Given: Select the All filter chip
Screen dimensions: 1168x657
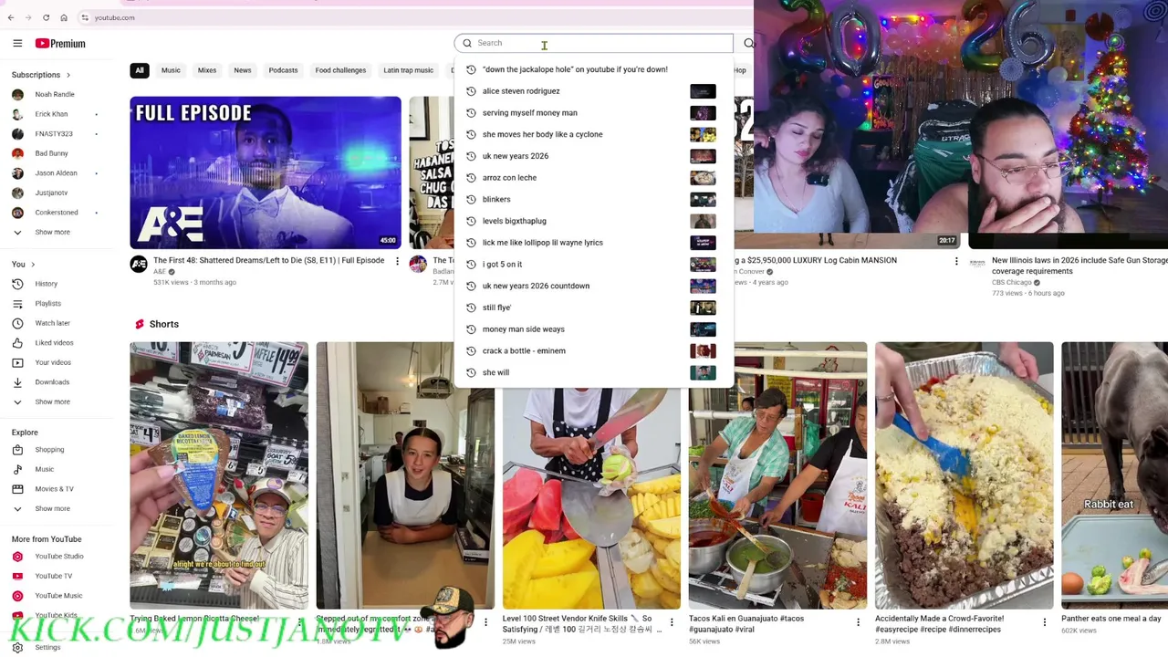Looking at the screenshot, I should click(x=140, y=70).
